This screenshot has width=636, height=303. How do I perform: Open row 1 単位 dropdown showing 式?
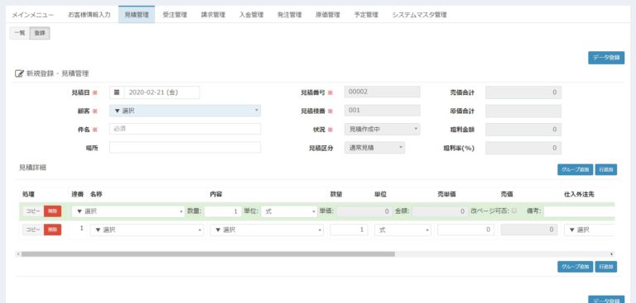coord(402,230)
